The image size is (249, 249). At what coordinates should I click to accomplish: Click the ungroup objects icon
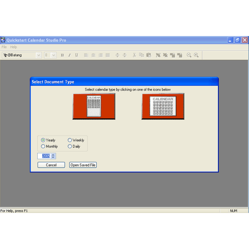click(x=165, y=55)
